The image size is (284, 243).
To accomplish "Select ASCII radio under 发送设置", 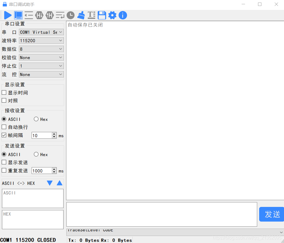I will (4, 154).
